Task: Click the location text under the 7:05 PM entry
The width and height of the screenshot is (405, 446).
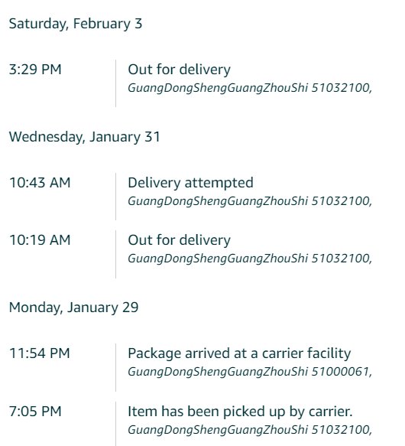Action: (x=250, y=430)
